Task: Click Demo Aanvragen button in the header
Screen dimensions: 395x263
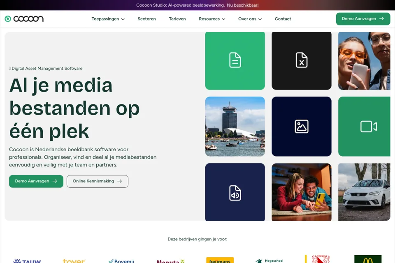Action: 363,19
